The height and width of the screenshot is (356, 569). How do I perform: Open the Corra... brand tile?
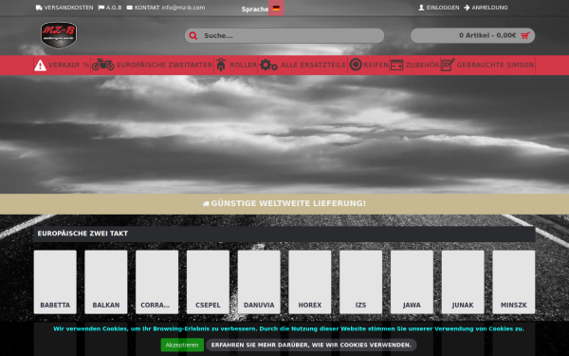tap(157, 282)
